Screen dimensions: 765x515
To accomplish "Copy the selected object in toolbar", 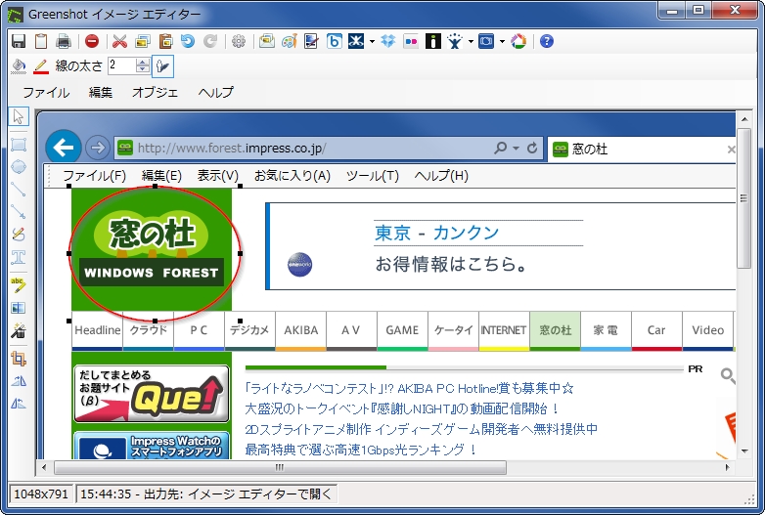I will coord(143,41).
